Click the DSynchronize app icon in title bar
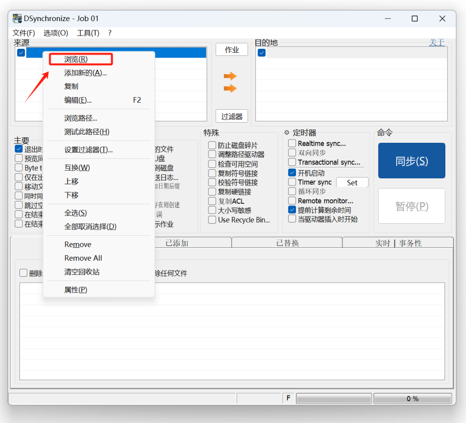Screen dimensions: 466x423 click(x=17, y=19)
